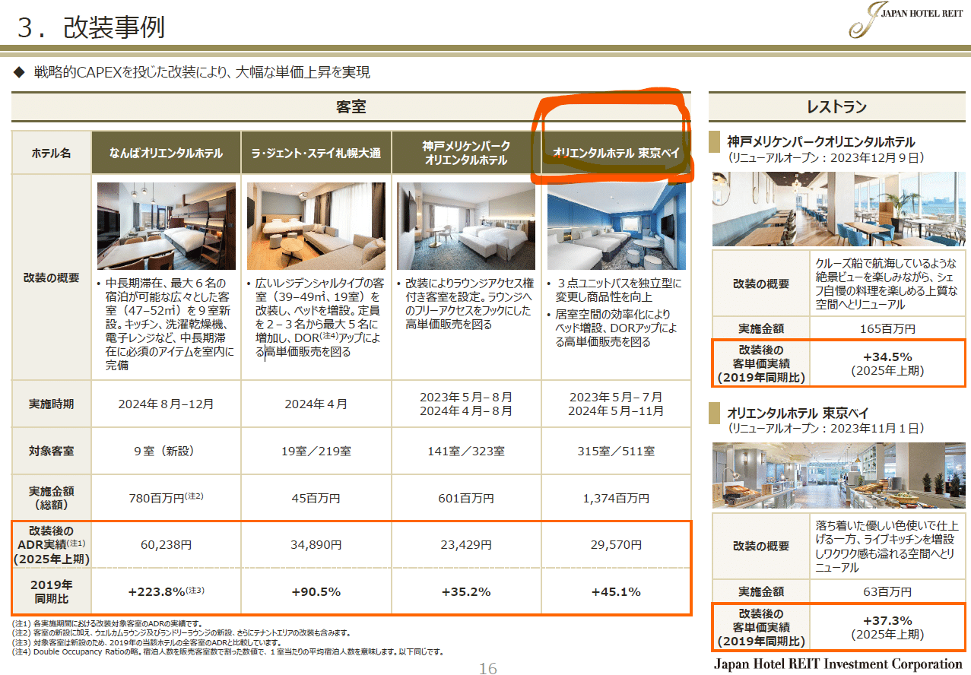971x675 pixels.
Task: Select the +223.8% growth figure
Action: point(166,591)
